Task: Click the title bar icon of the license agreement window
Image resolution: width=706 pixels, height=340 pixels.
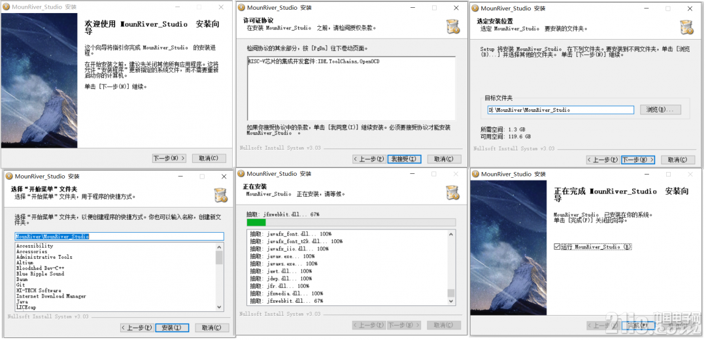Action: click(x=241, y=8)
